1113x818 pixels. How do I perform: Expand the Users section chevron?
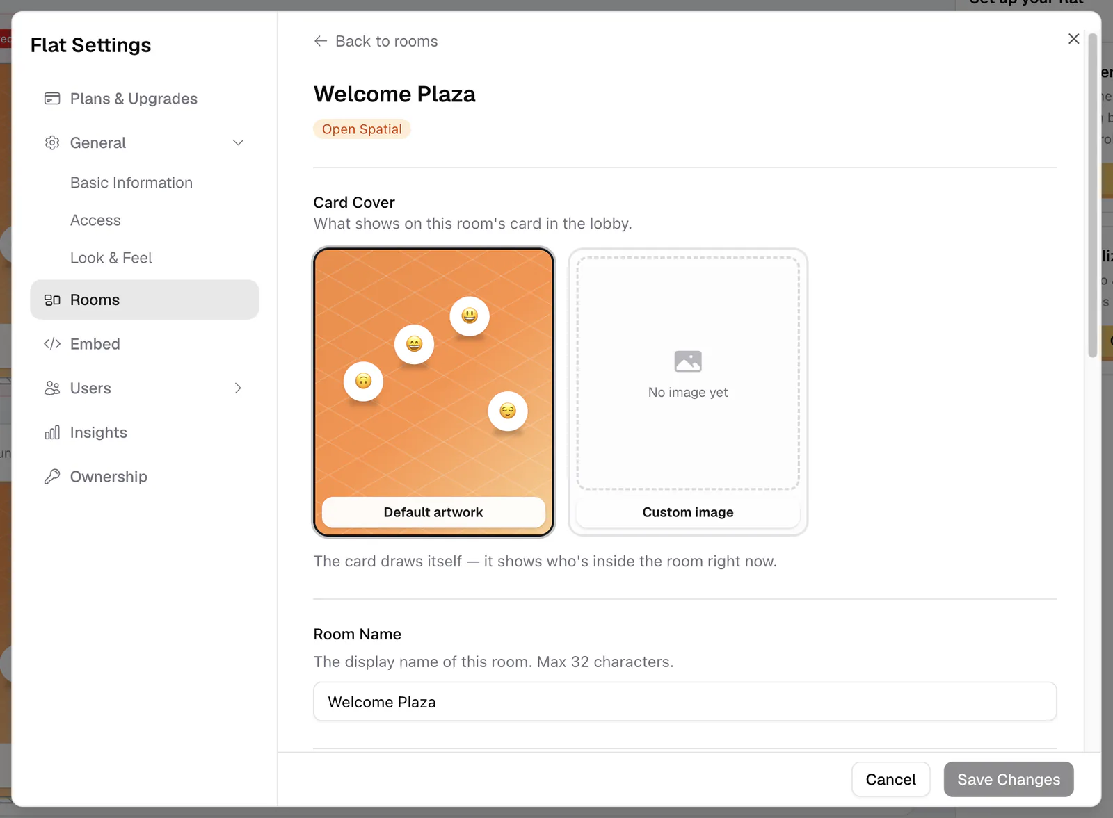coord(238,388)
